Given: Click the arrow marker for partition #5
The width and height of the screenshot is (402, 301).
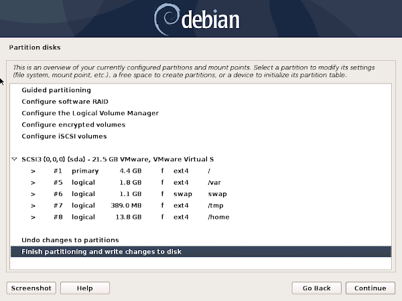Looking at the screenshot, I should click(33, 183).
